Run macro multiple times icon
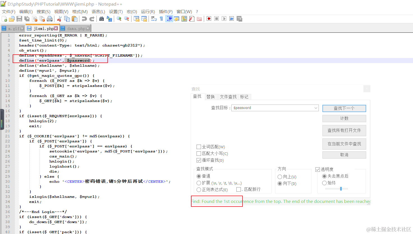The height and width of the screenshot is (234, 413). [232, 19]
